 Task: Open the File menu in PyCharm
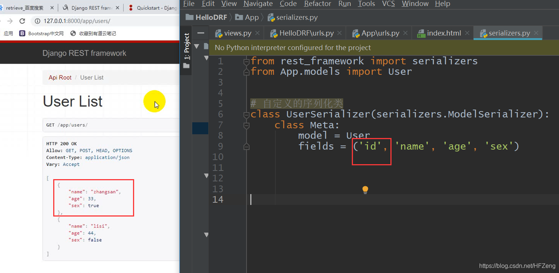click(188, 4)
